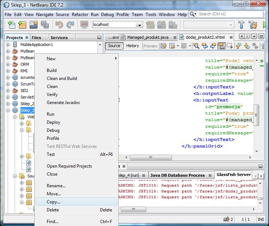Viewport: 269px width, 226px height.
Task: Maximize the editor window with square icon
Action: click(261, 37)
